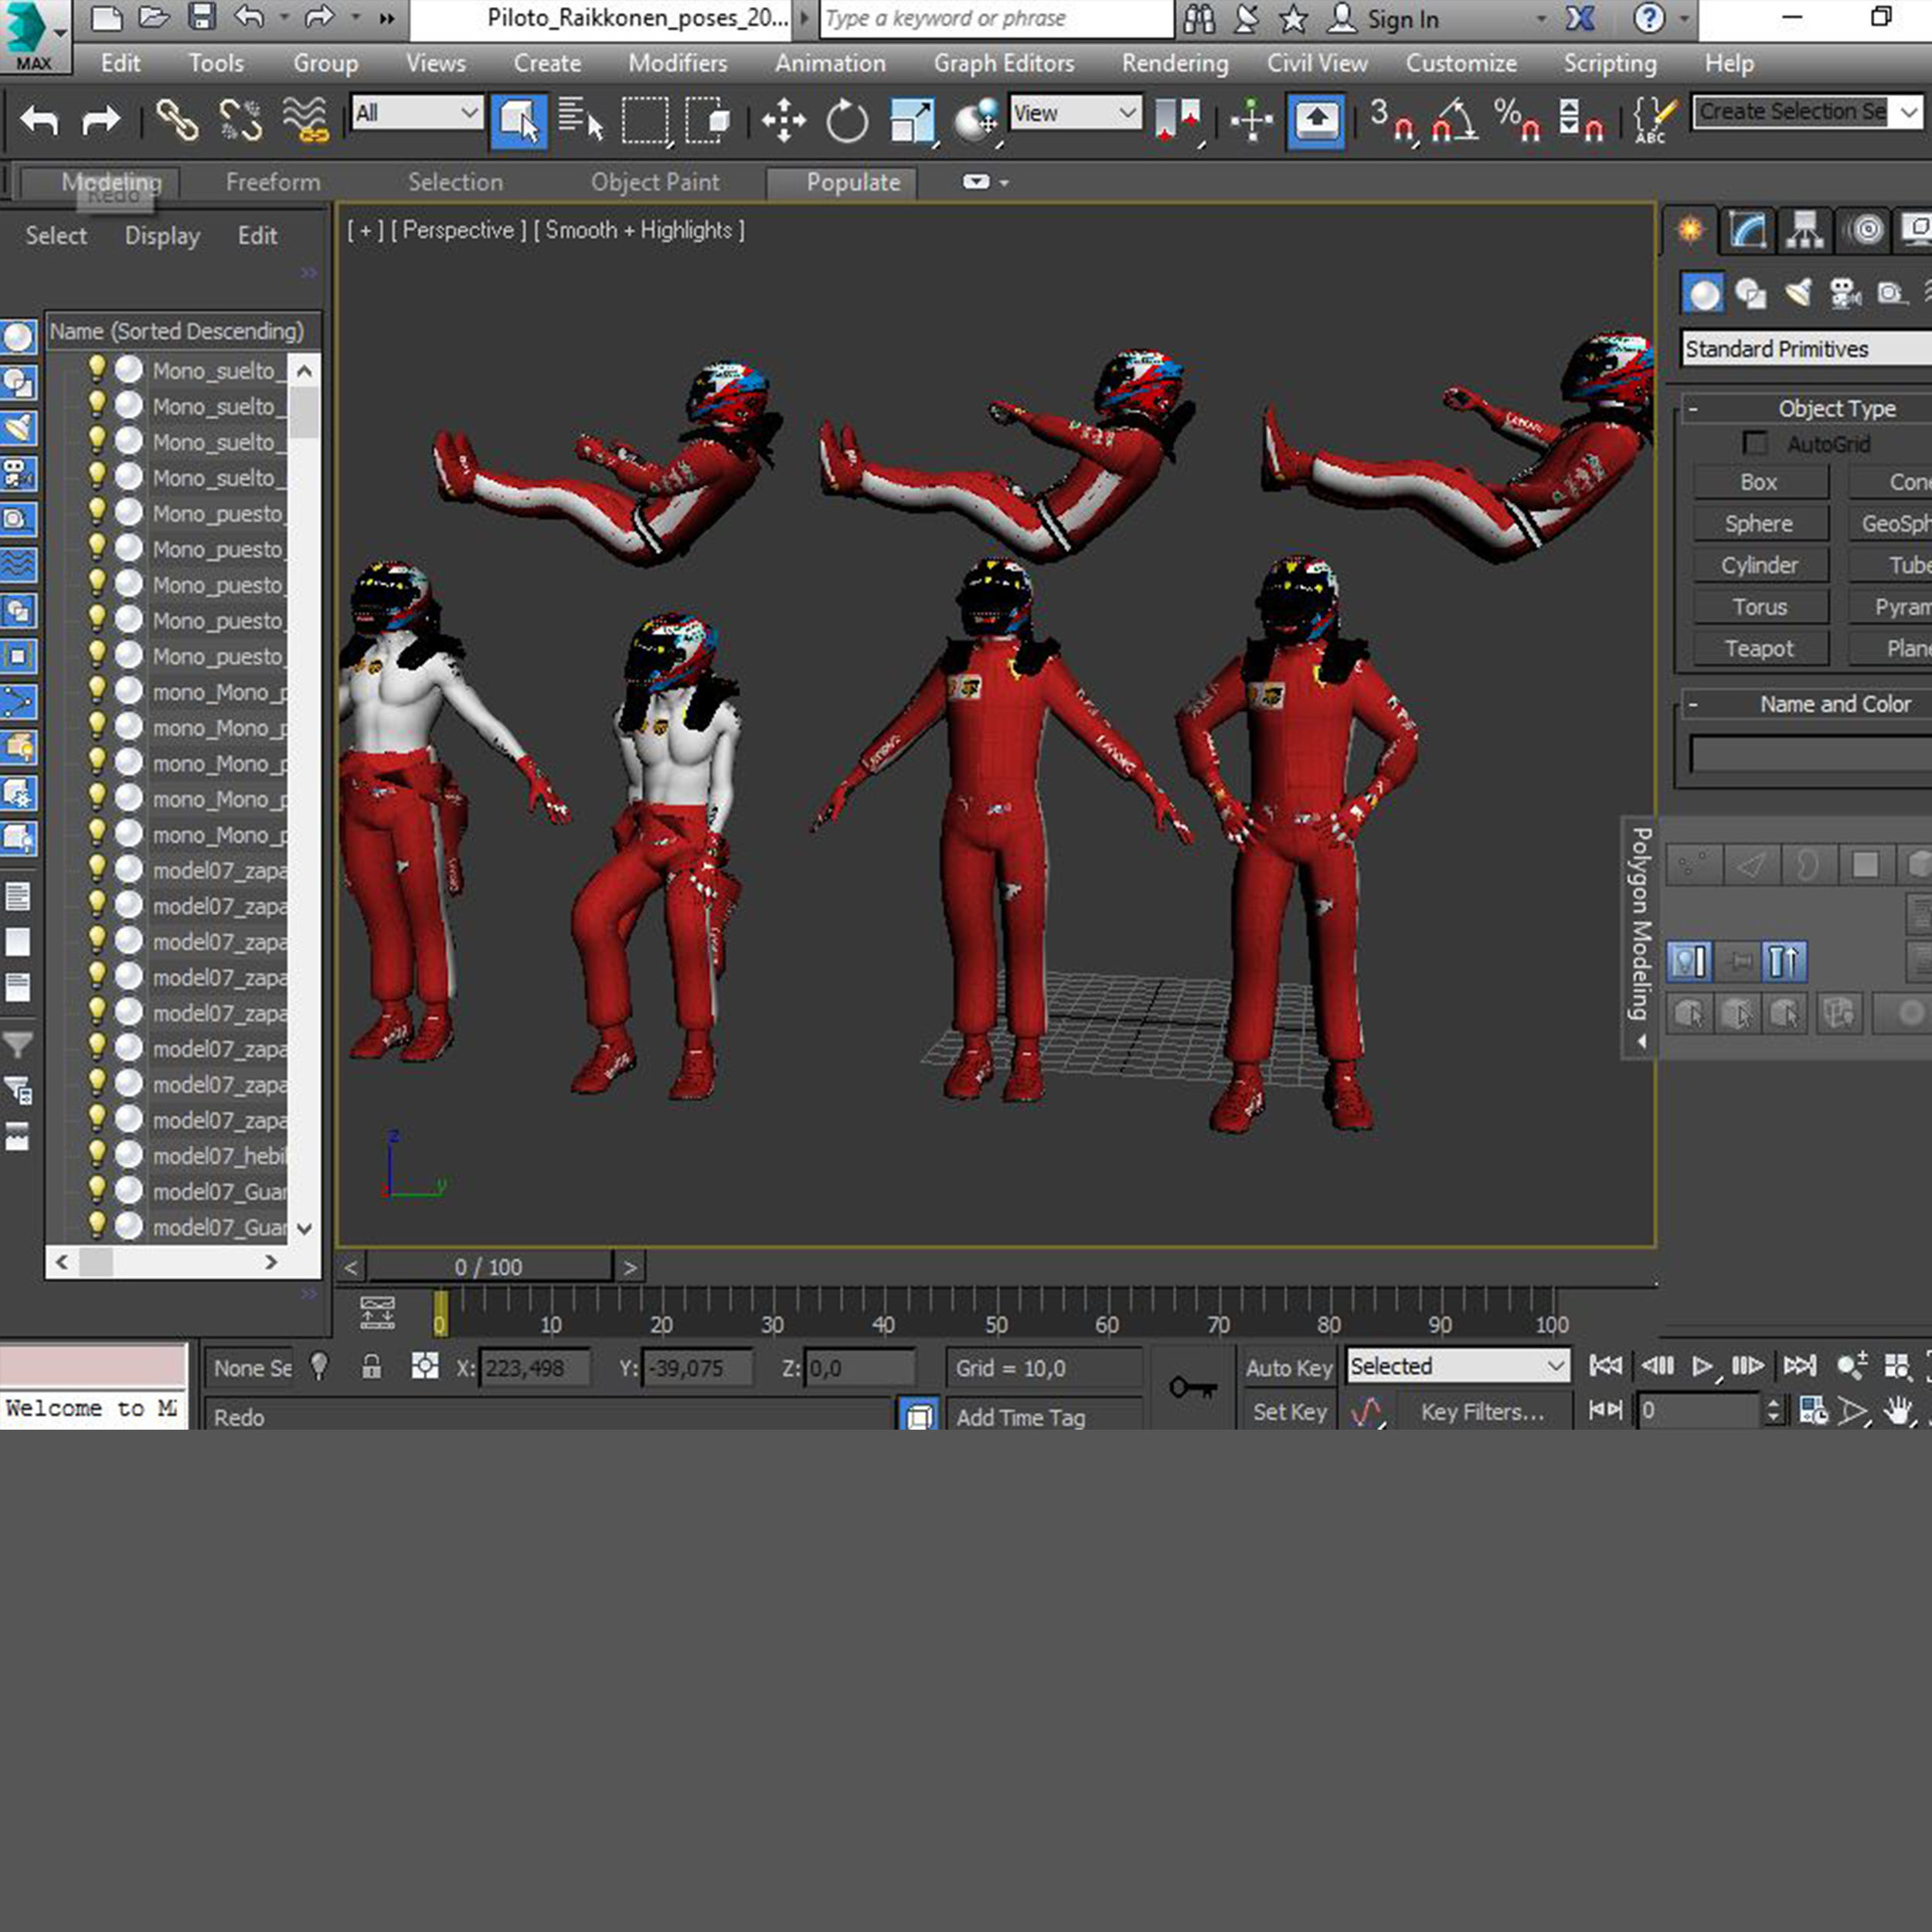
Task: Click the Auto Key button
Action: click(x=1288, y=1368)
